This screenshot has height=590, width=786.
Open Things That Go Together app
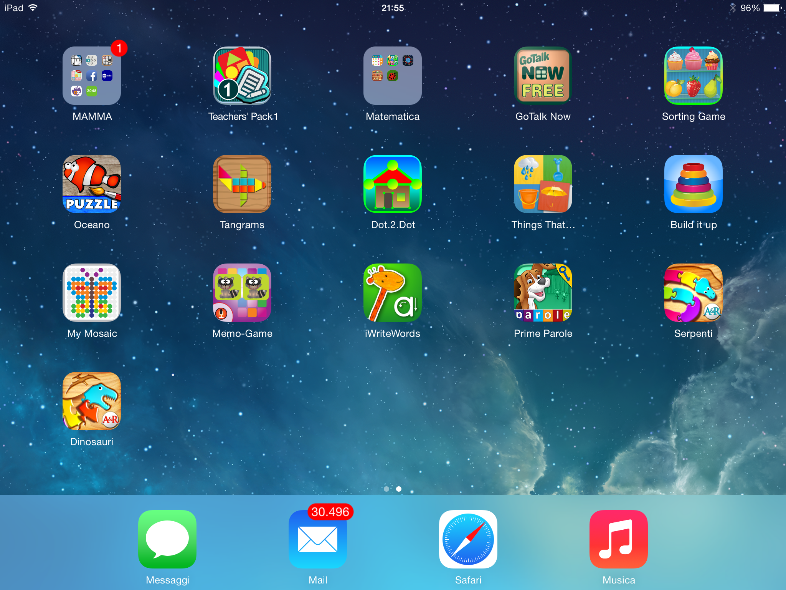coord(543,184)
